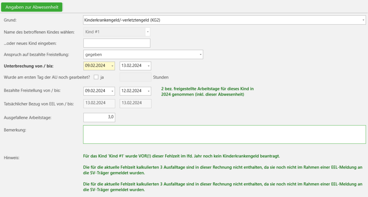
Task: Click the 13.02.2024 text in Unterbrechung field
Action: (x=131, y=66)
